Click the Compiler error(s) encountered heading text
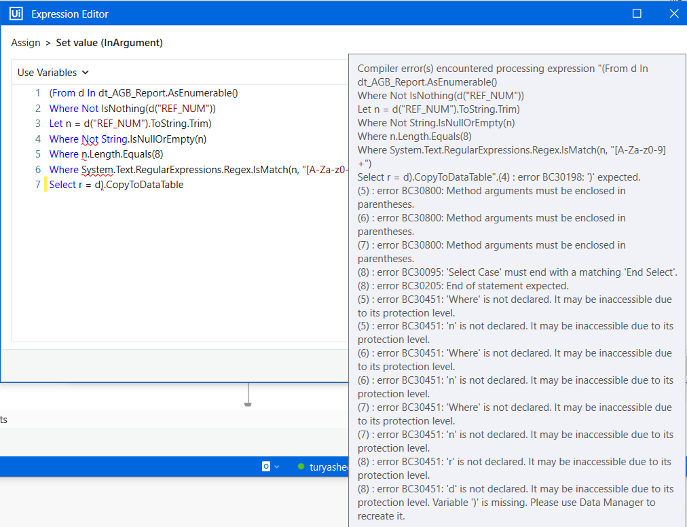Viewport: 687px width, 527px height. [477, 69]
